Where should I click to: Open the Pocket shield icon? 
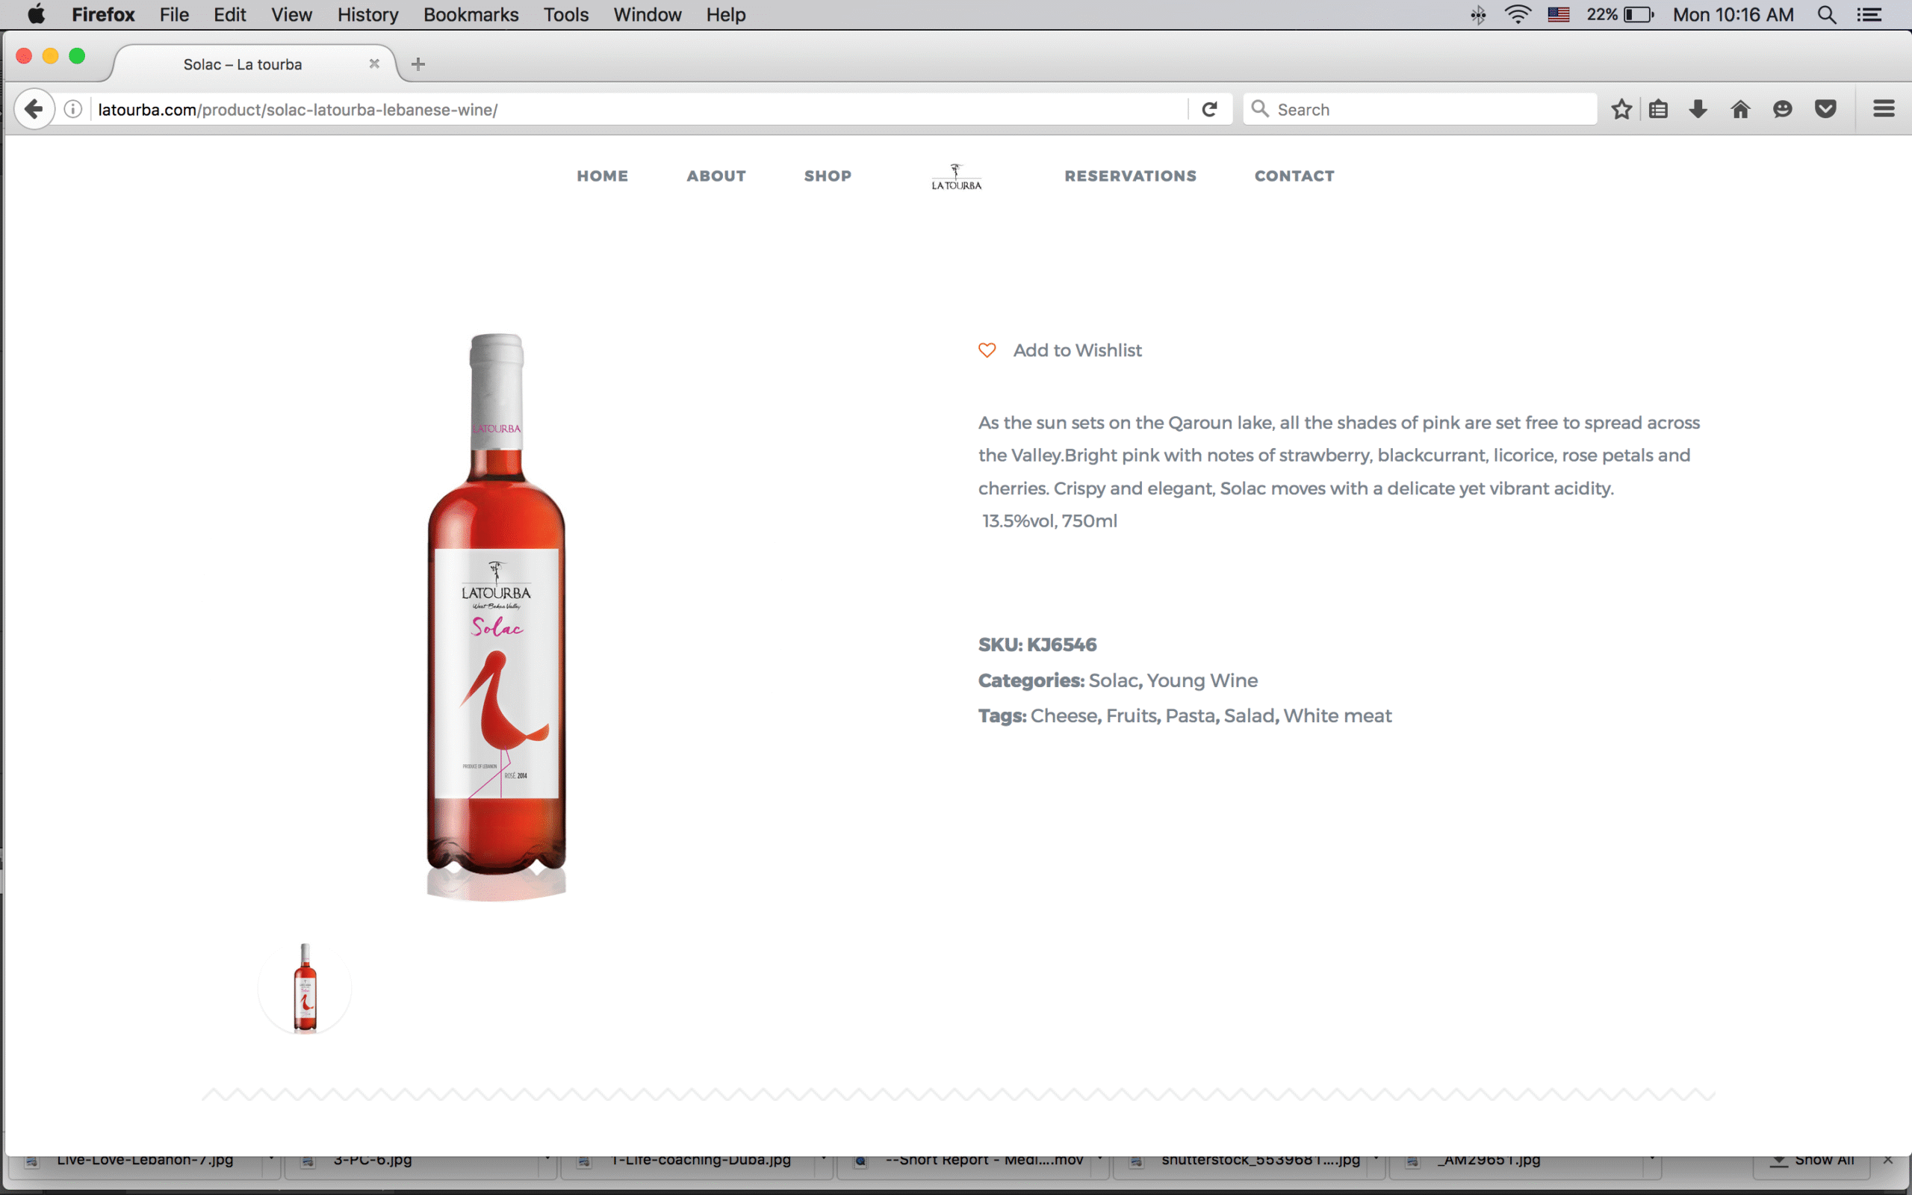[1825, 109]
